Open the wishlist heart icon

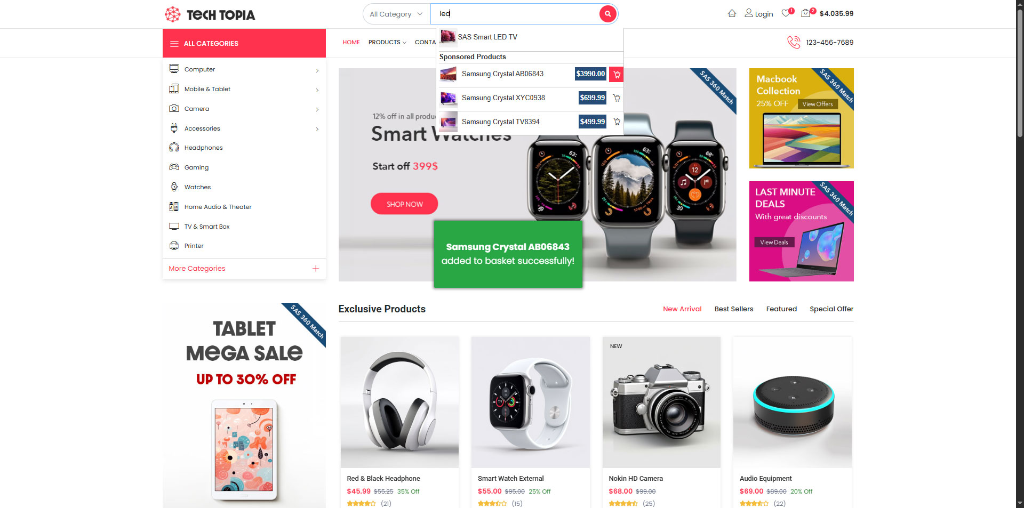(x=786, y=13)
